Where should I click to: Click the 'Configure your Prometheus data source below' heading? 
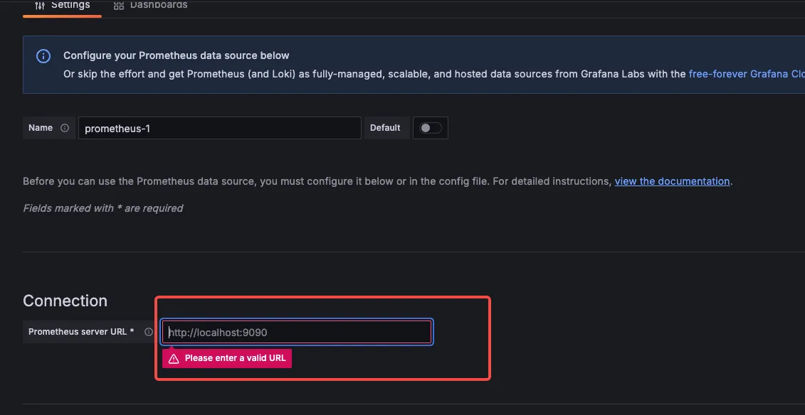176,55
